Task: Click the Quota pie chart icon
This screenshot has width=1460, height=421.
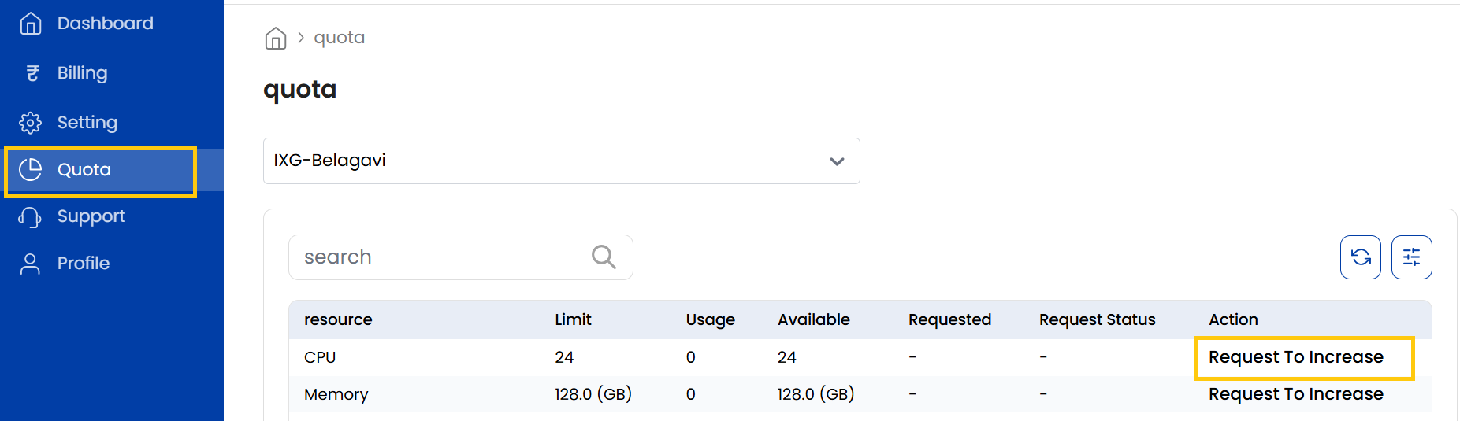Action: click(31, 170)
